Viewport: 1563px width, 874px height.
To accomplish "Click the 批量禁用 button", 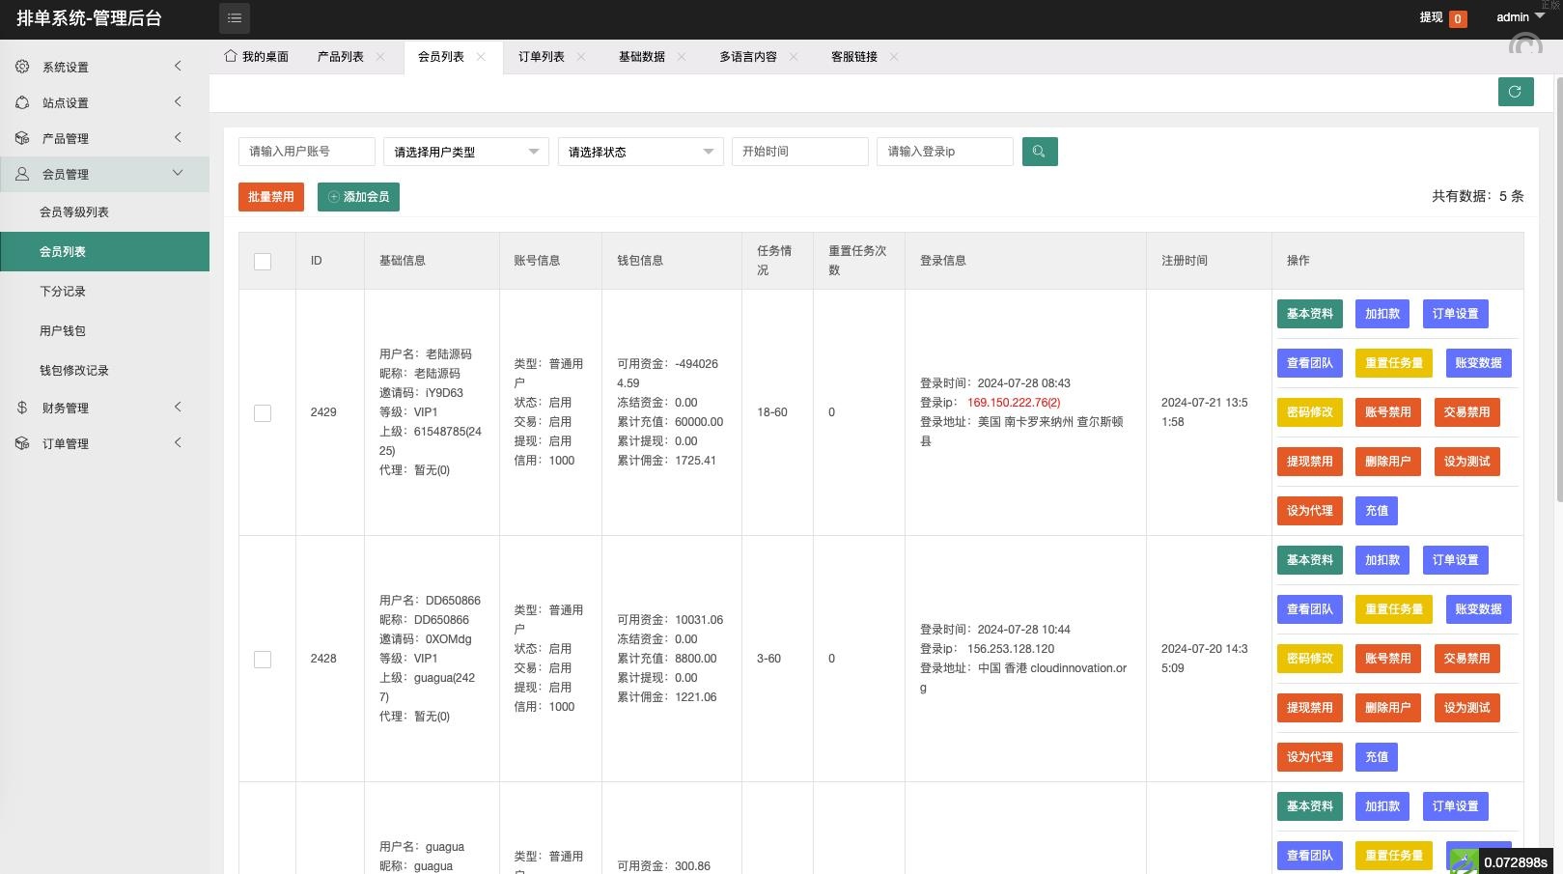I will [x=270, y=197].
